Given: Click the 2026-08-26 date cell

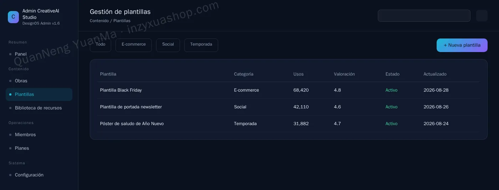Looking at the screenshot, I should [436, 107].
